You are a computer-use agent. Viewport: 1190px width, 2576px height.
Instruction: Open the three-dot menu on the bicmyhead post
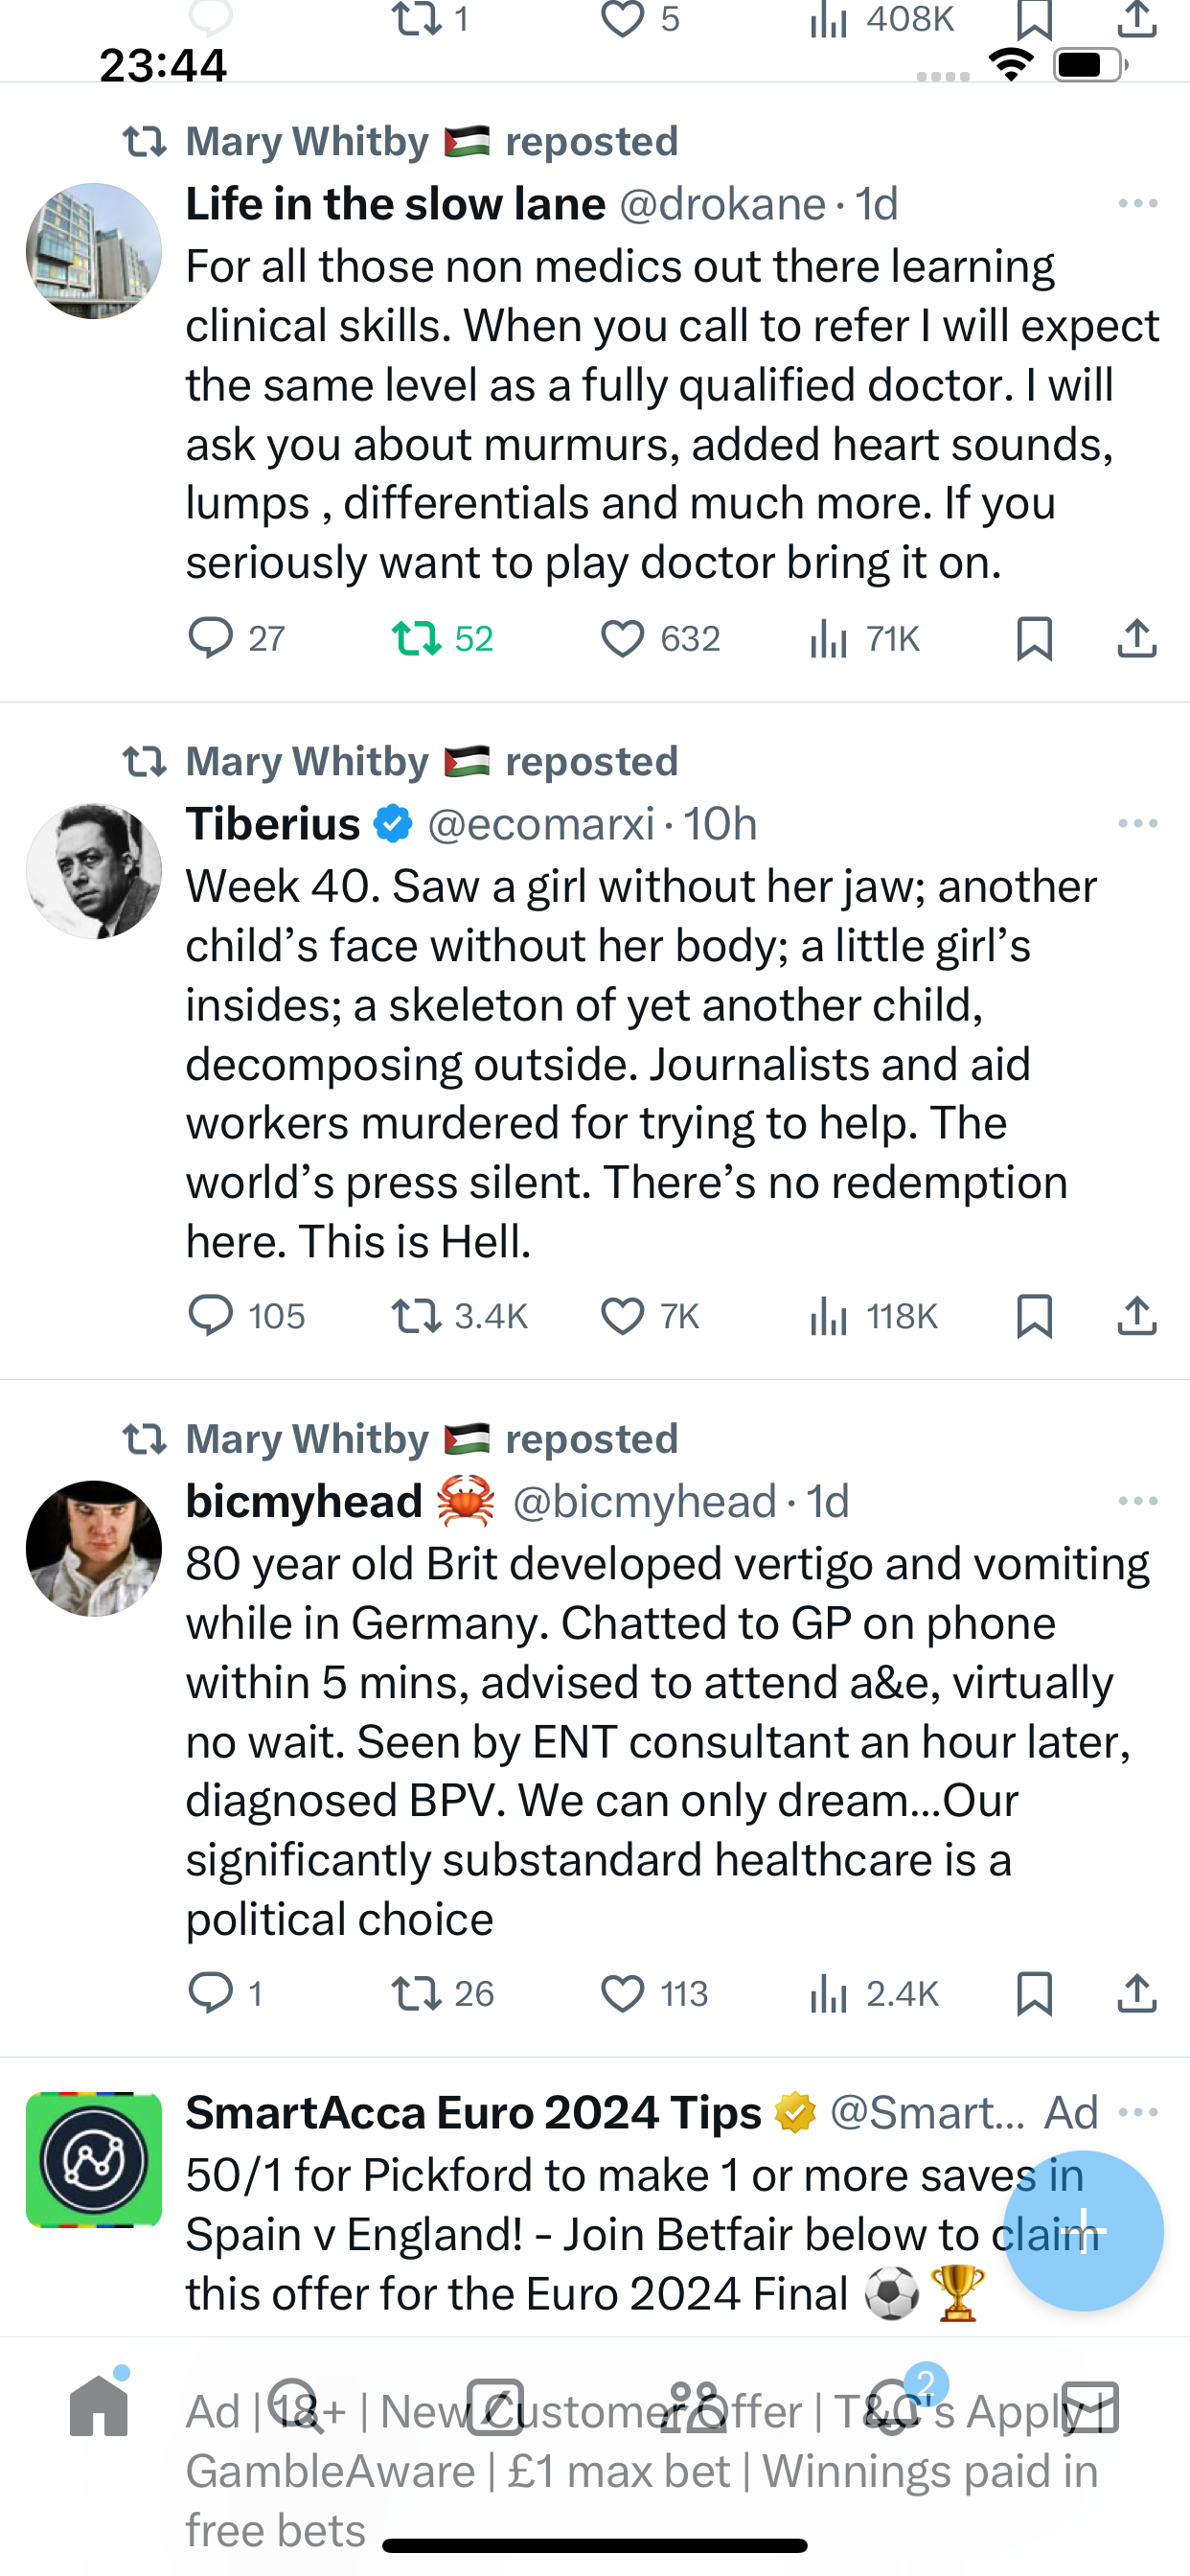1137,1501
